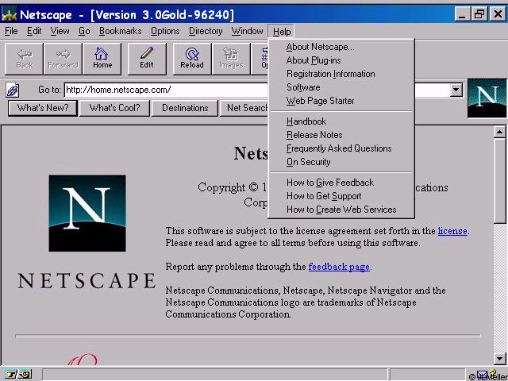
Task: Click the Back toolbar button
Action: 24,59
